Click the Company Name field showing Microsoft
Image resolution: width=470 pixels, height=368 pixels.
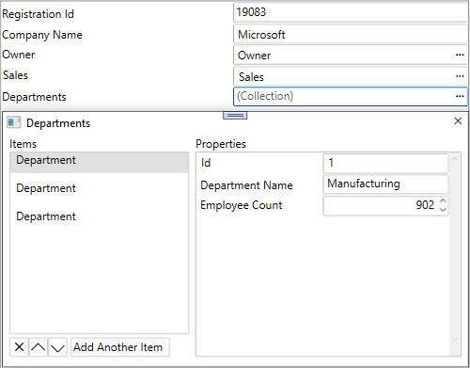[351, 34]
